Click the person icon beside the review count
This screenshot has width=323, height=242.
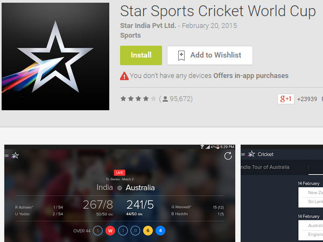click(x=165, y=99)
